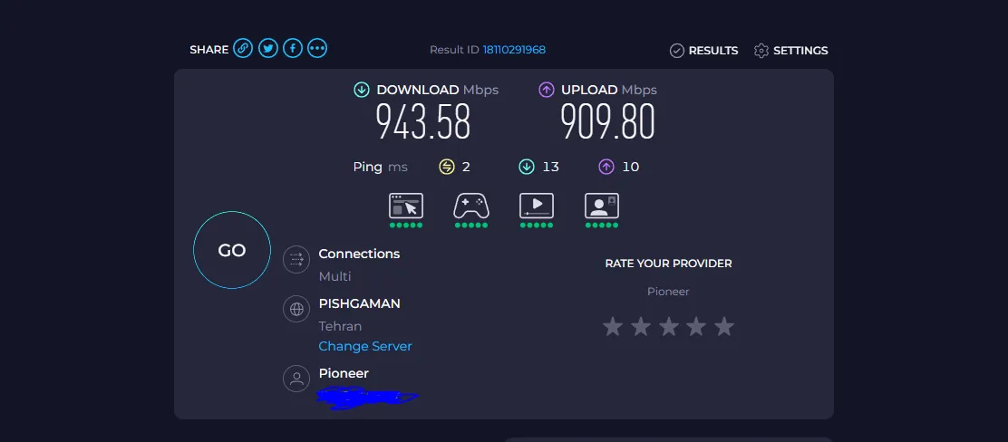Open Settings
1008x442 pixels.
(x=790, y=51)
